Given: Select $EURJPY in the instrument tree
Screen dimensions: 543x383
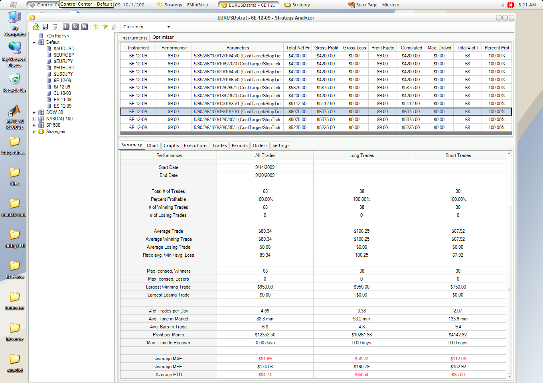Looking at the screenshot, I should click(63, 61).
